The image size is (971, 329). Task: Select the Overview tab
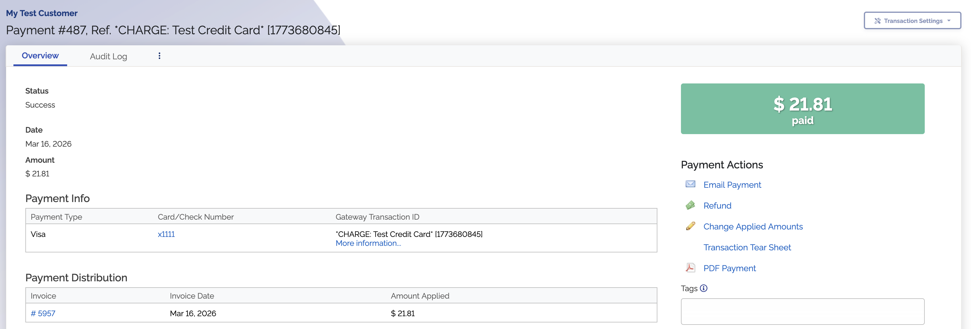coord(40,56)
